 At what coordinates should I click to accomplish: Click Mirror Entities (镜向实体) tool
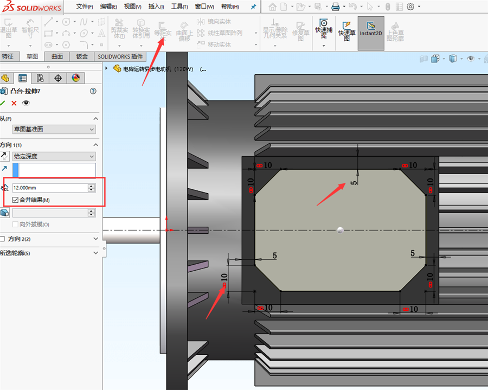(214, 22)
